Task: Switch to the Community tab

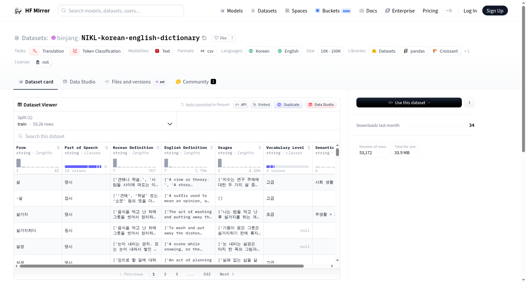Action: tap(196, 82)
